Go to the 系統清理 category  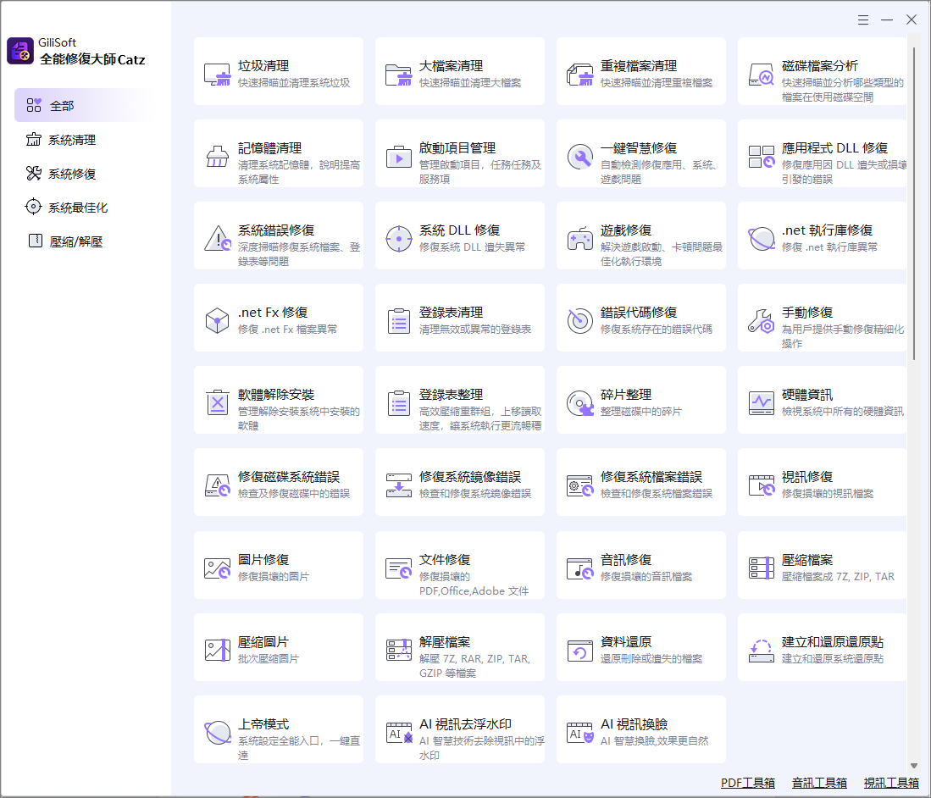click(71, 140)
